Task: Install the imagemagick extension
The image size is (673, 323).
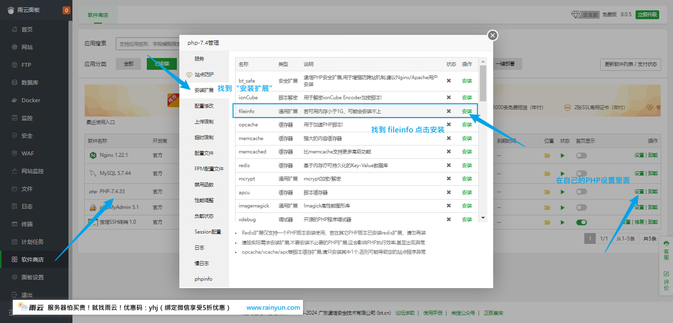Action: point(467,206)
